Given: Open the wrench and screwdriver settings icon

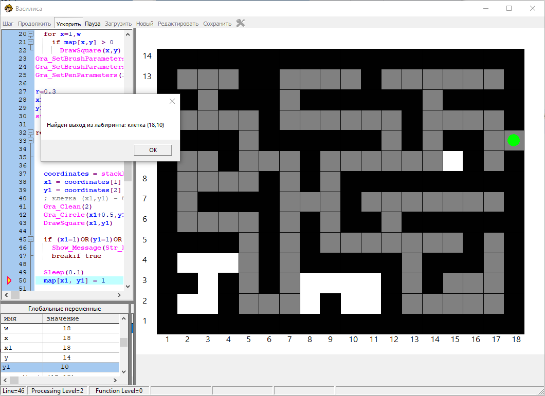Looking at the screenshot, I should point(240,23).
